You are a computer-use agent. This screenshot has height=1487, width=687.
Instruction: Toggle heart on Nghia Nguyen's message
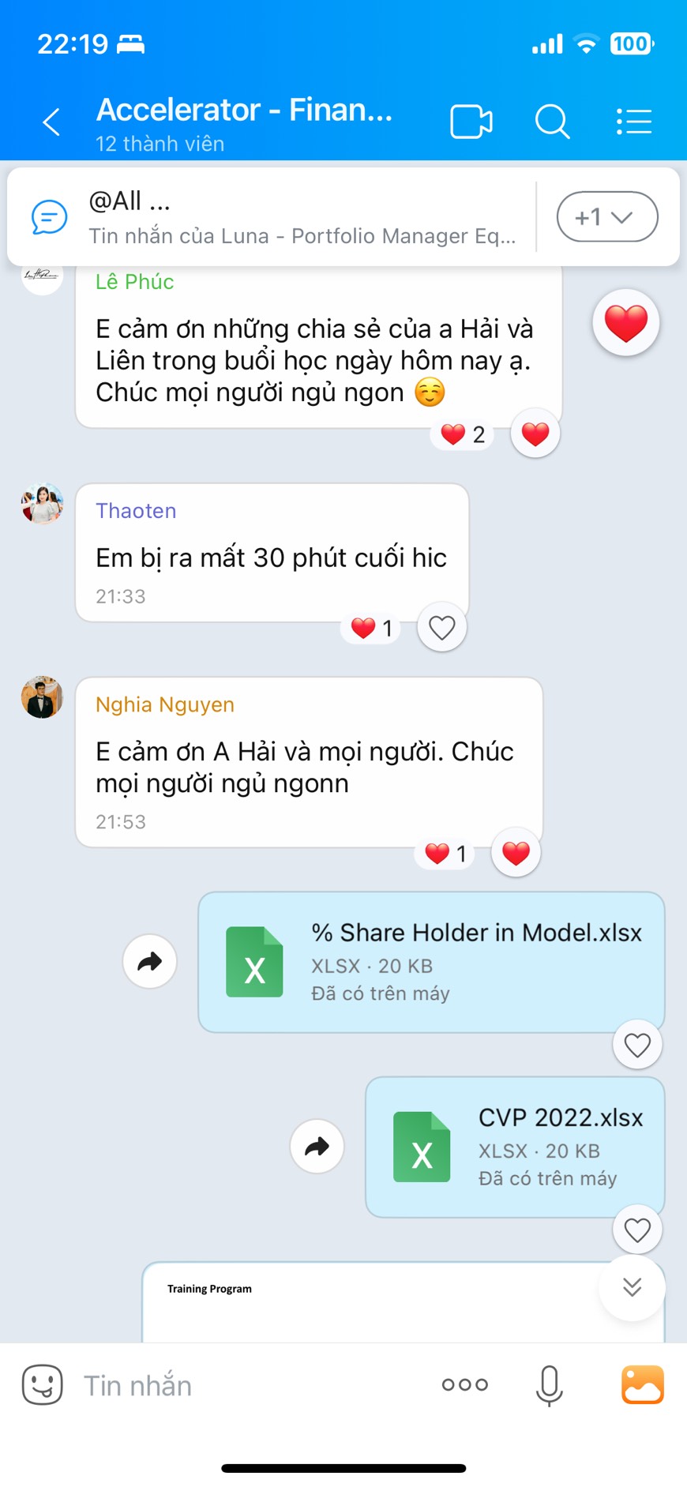tap(516, 853)
